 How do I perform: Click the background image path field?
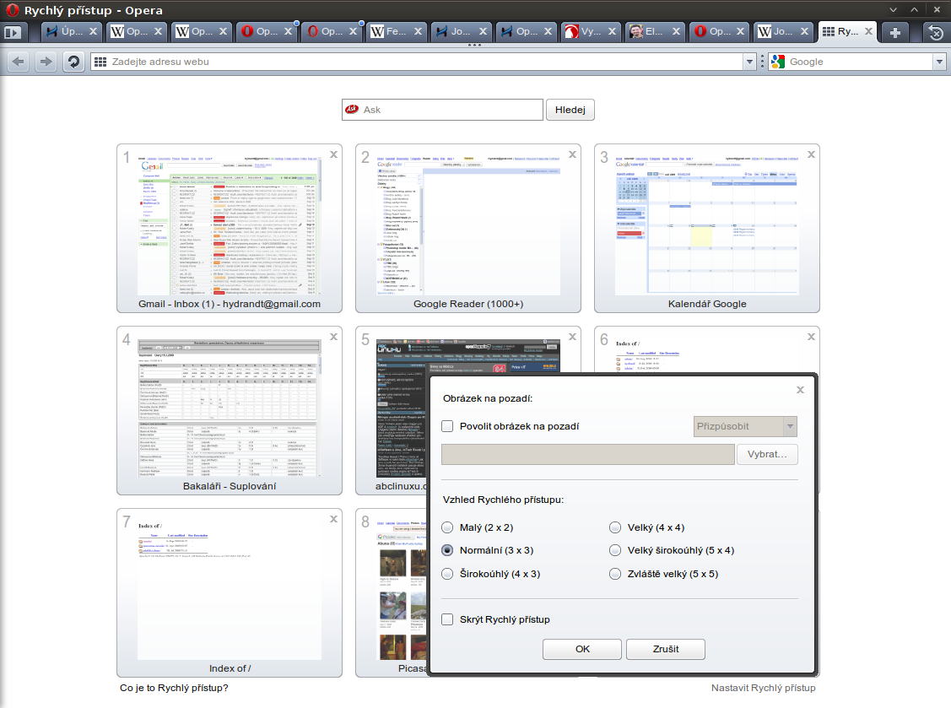click(x=587, y=454)
